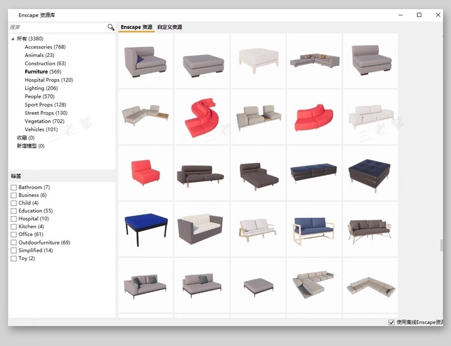Pick the red S-shaped curved sofa
451x346 pixels.
(202, 117)
